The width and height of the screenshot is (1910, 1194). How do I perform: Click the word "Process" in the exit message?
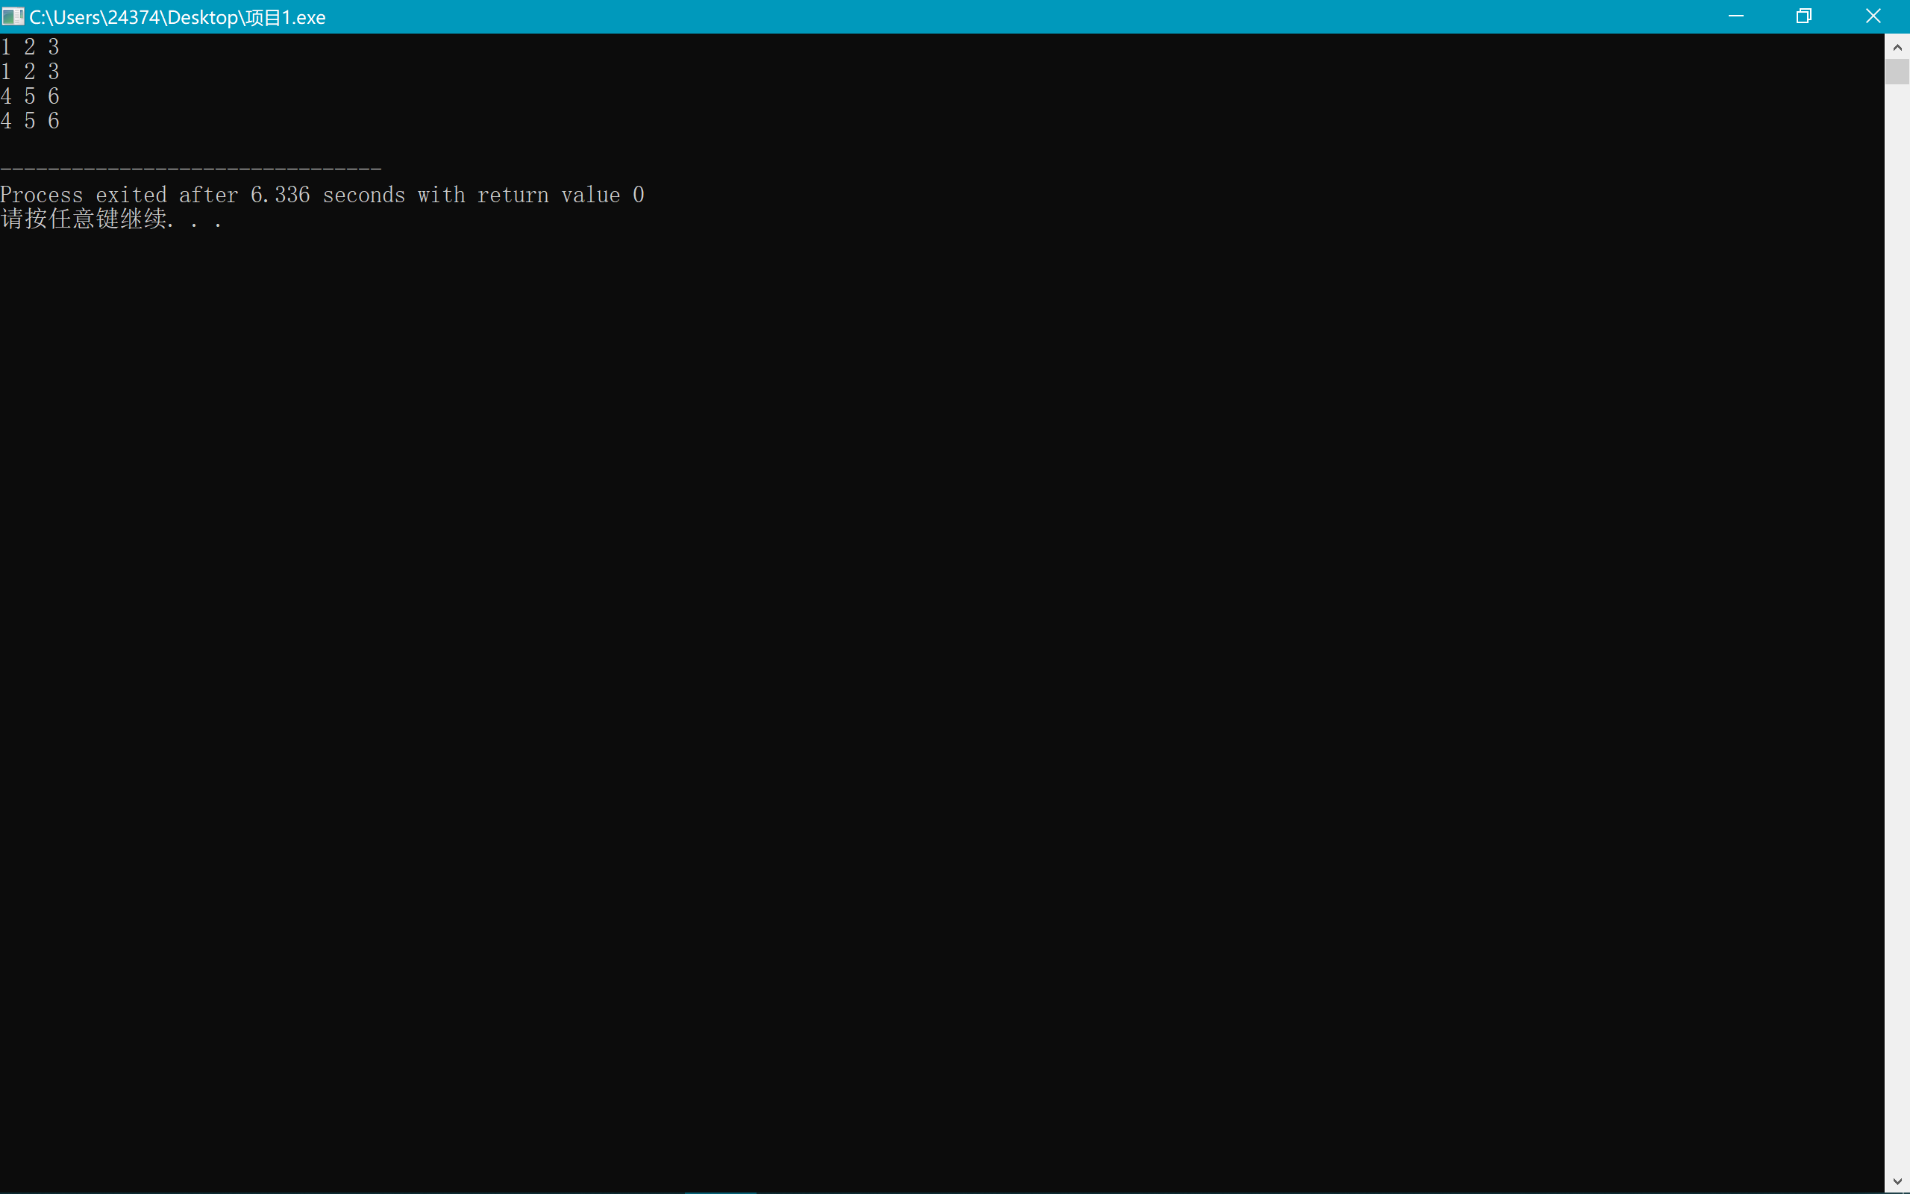coord(42,195)
